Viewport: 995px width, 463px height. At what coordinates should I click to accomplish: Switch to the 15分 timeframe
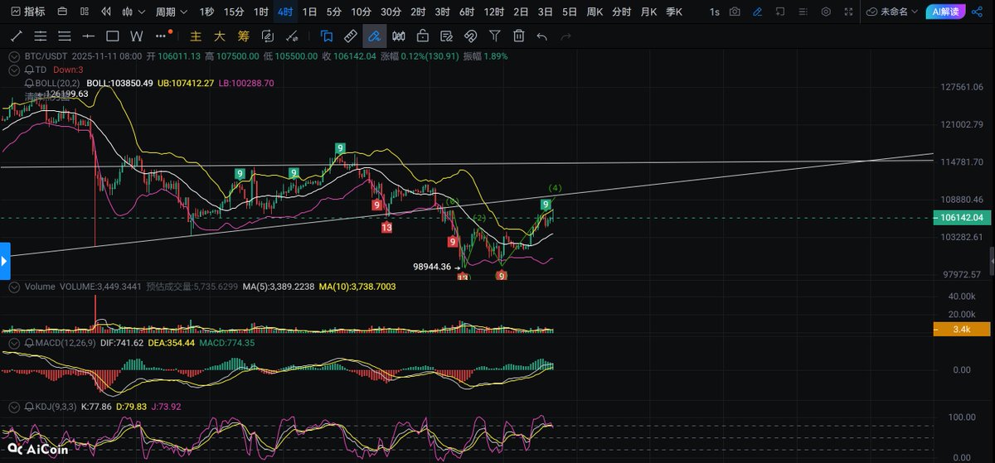(234, 12)
